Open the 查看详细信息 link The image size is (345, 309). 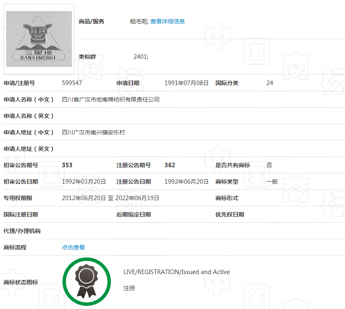[x=167, y=21]
